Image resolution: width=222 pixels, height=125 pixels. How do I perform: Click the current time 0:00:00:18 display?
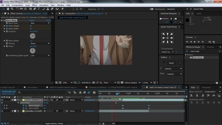[9, 92]
